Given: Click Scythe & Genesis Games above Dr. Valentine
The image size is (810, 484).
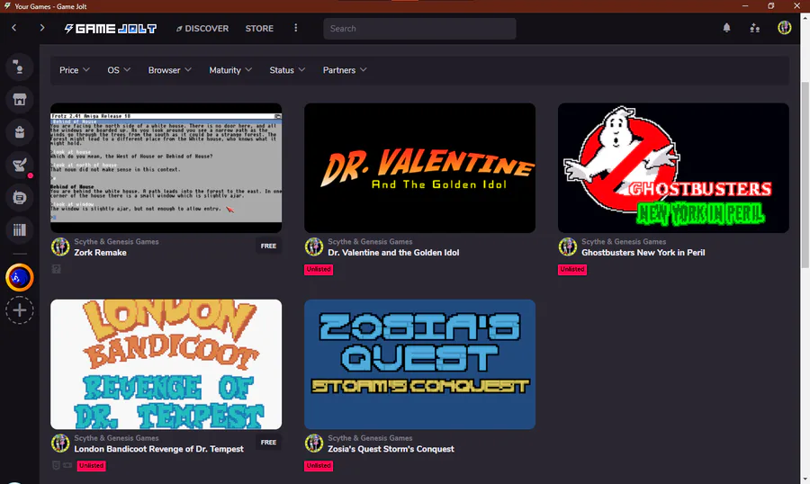Looking at the screenshot, I should click(x=370, y=241).
